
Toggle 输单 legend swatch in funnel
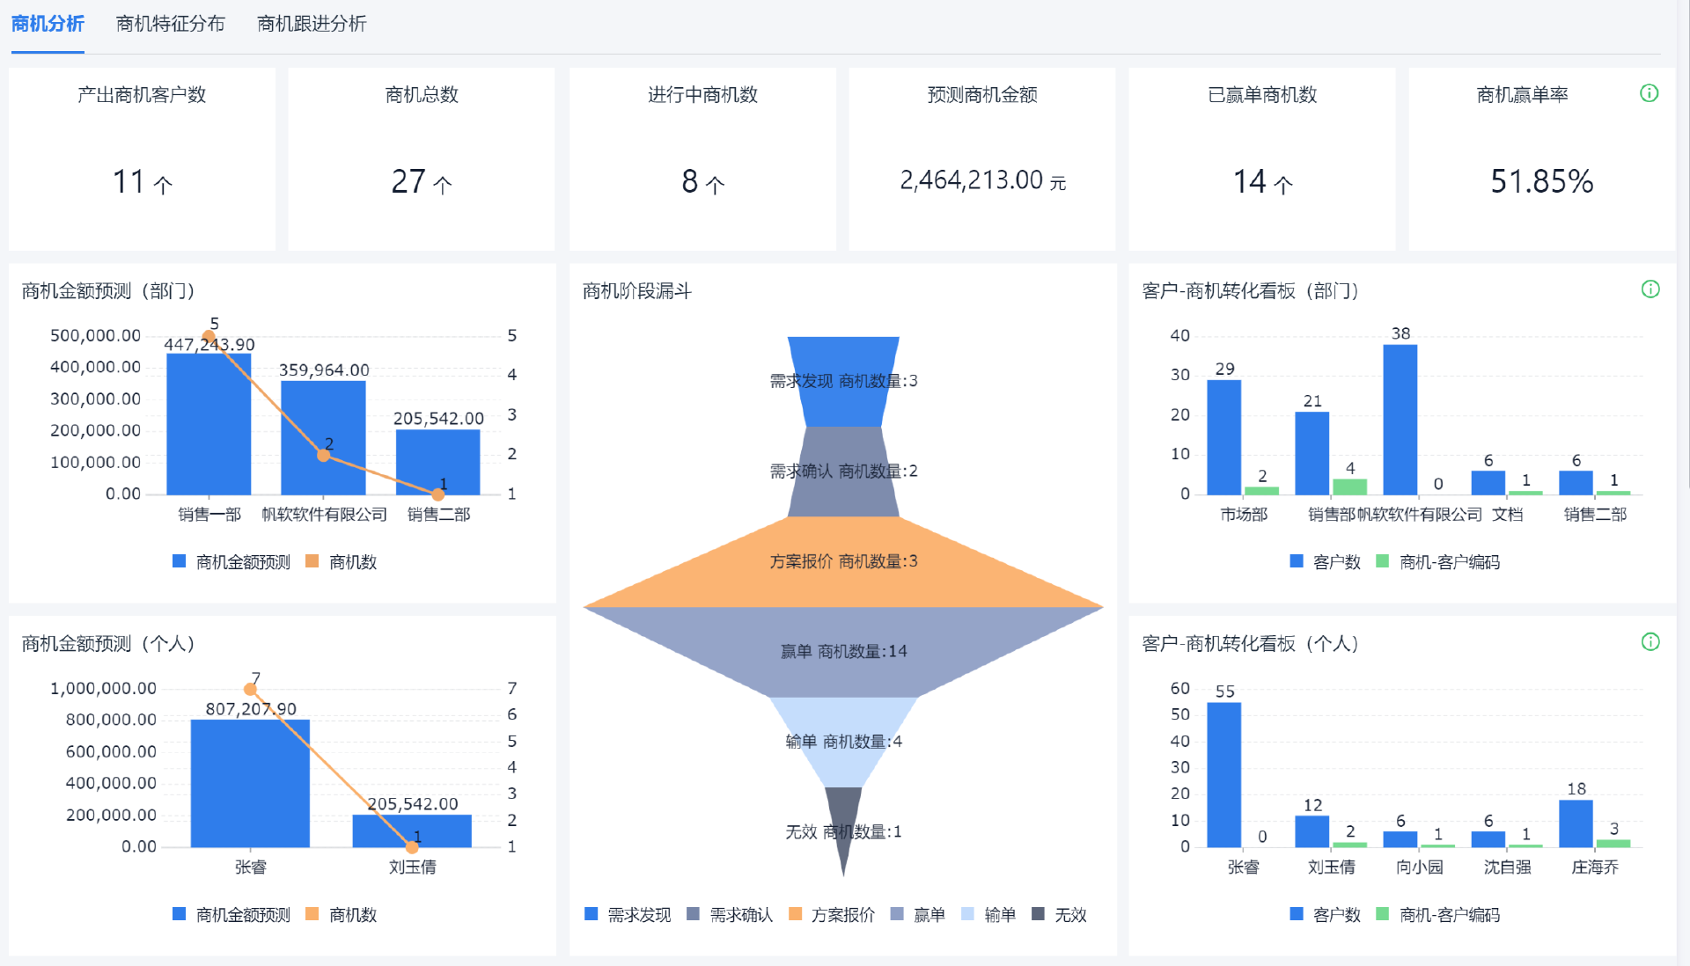pyautogui.click(x=968, y=915)
